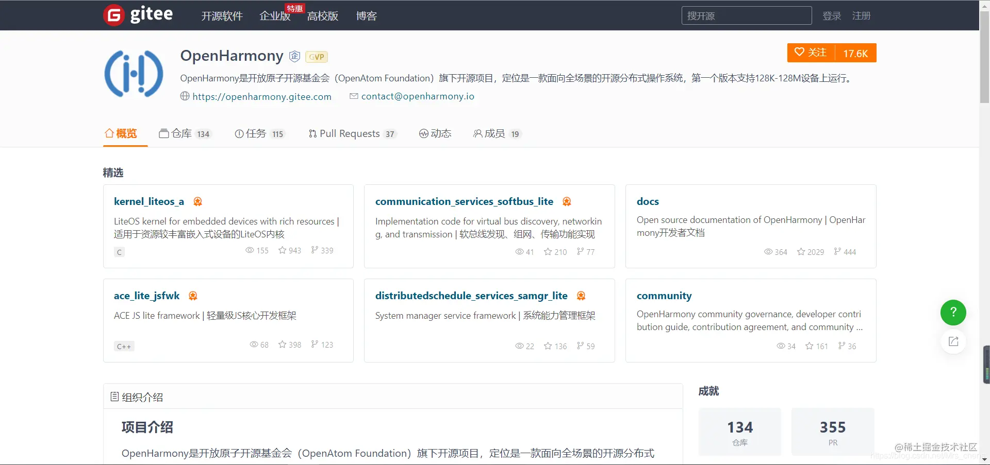Go to the Pull Requests 37 tab
Screen dimensions: 990x465
352,133
